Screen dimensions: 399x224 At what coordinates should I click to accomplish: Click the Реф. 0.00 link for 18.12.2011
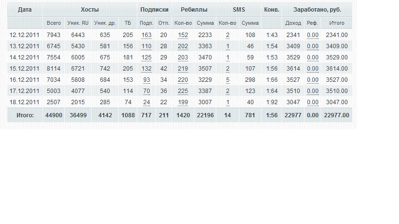pos(312,102)
